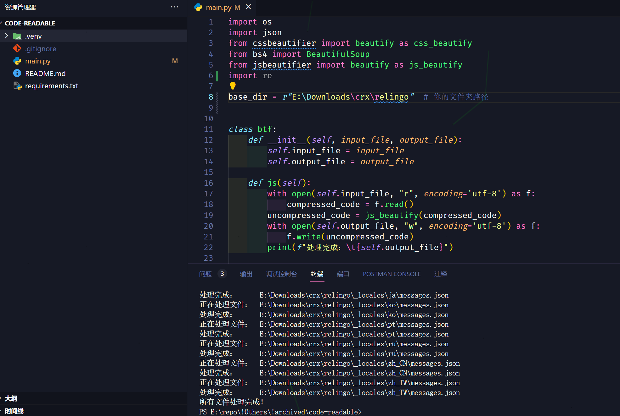620x416 pixels.
Task: Click the requirements.txt file icon
Action: (17, 86)
